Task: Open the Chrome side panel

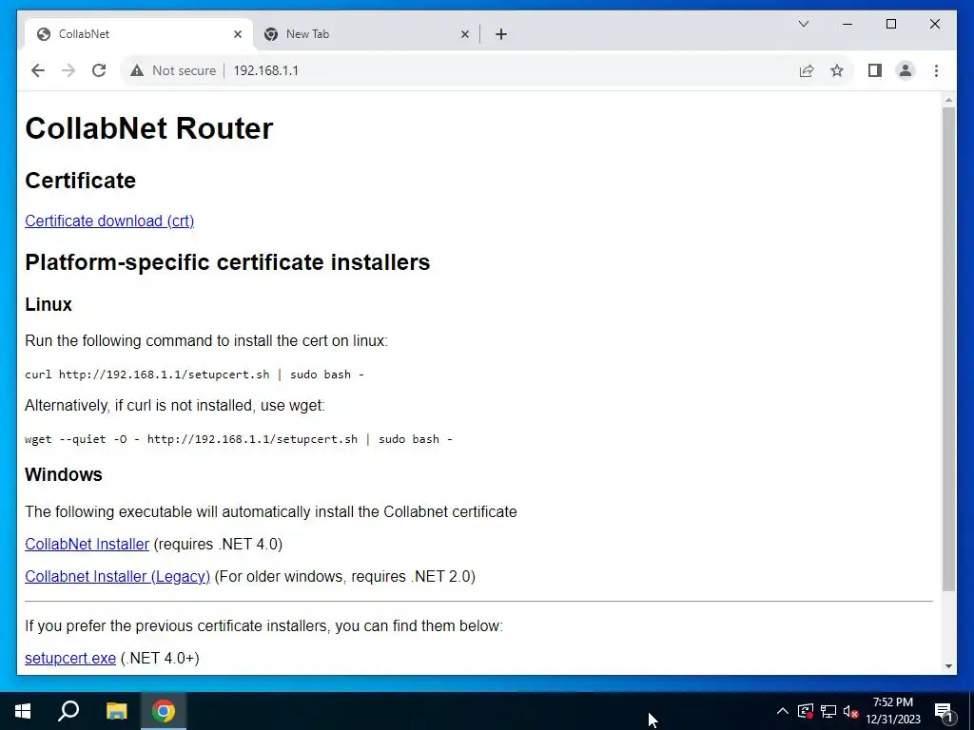Action: [x=875, y=70]
